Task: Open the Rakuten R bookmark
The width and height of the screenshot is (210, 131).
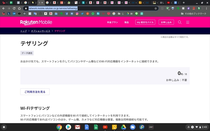Action: (x=51, y=14)
